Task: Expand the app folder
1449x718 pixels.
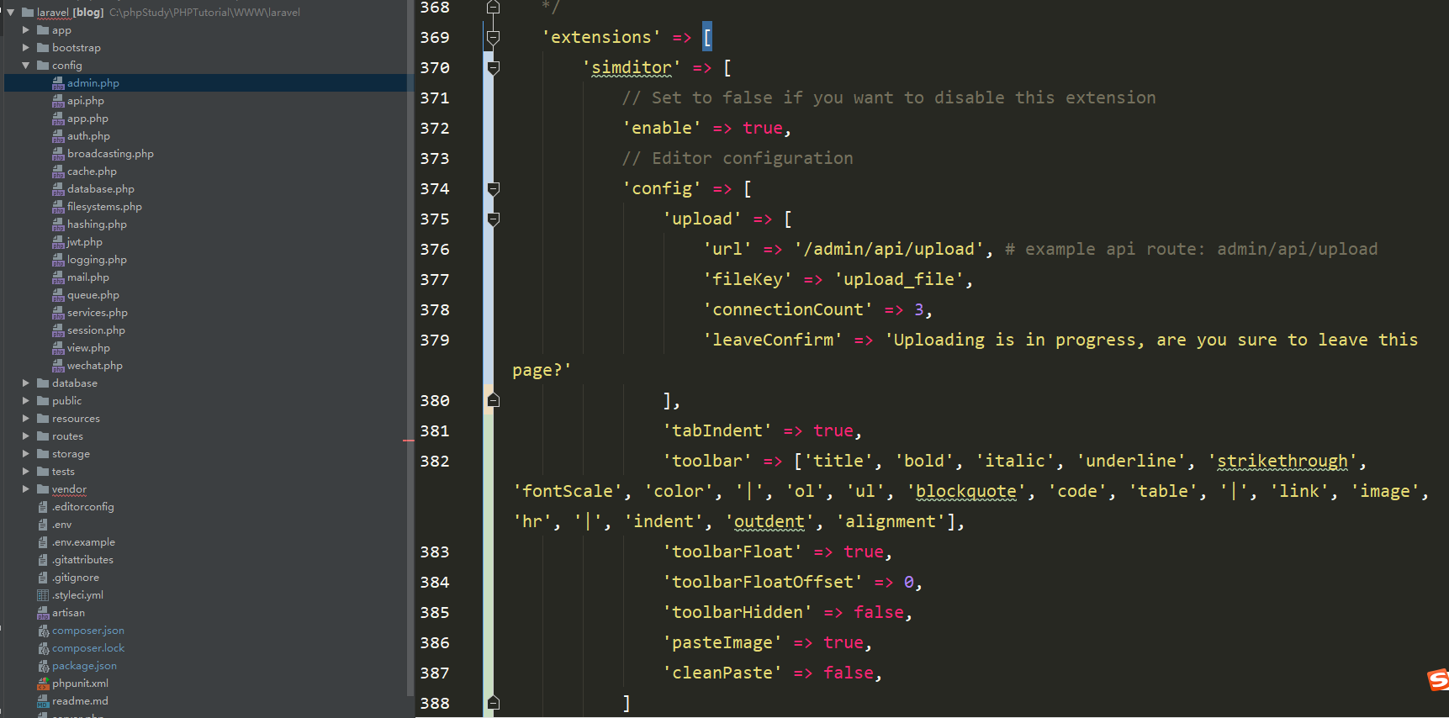Action: [x=26, y=29]
